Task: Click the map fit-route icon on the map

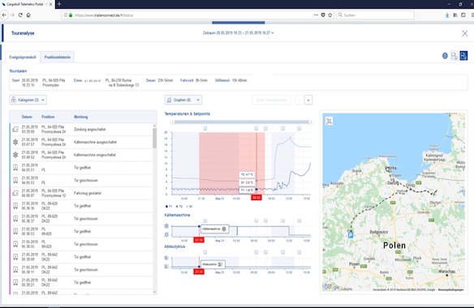Action: (x=330, y=122)
